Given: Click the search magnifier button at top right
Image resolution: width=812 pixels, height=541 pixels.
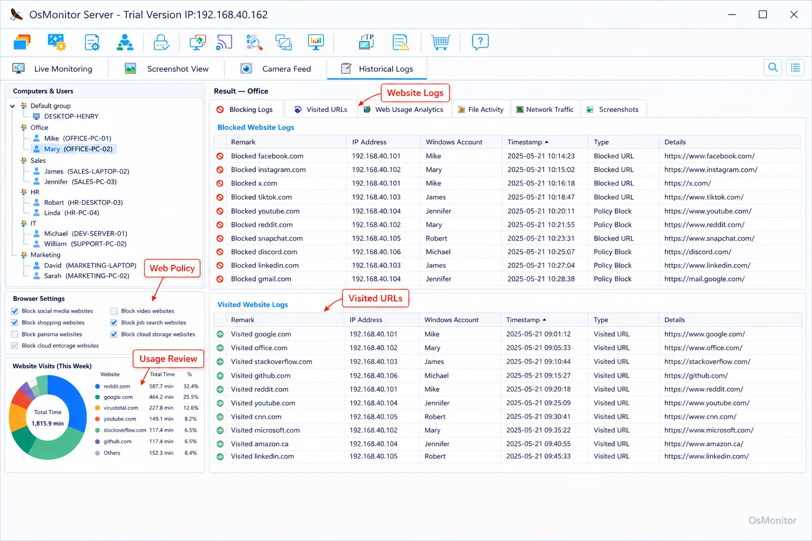Looking at the screenshot, I should click(x=773, y=68).
